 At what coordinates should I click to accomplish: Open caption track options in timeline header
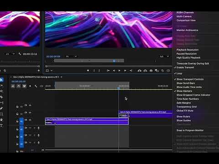pos(42,86)
